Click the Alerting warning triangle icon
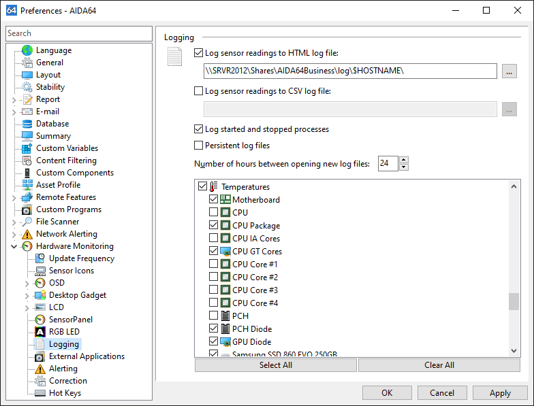Viewport: 534px width, 406px height. [x=40, y=369]
